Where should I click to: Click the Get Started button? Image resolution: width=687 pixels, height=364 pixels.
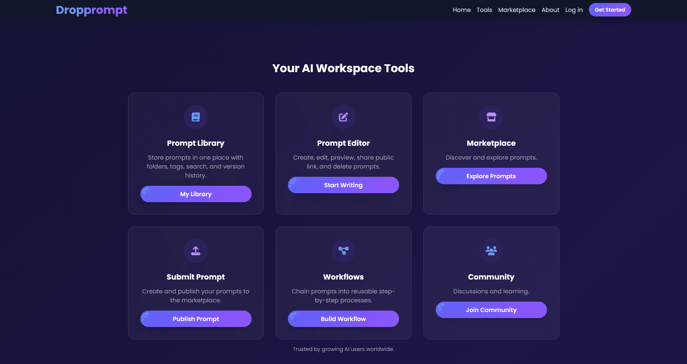[610, 10]
